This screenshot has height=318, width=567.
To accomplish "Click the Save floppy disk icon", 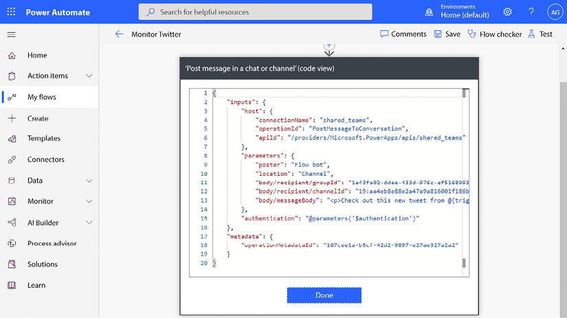I will (x=438, y=34).
